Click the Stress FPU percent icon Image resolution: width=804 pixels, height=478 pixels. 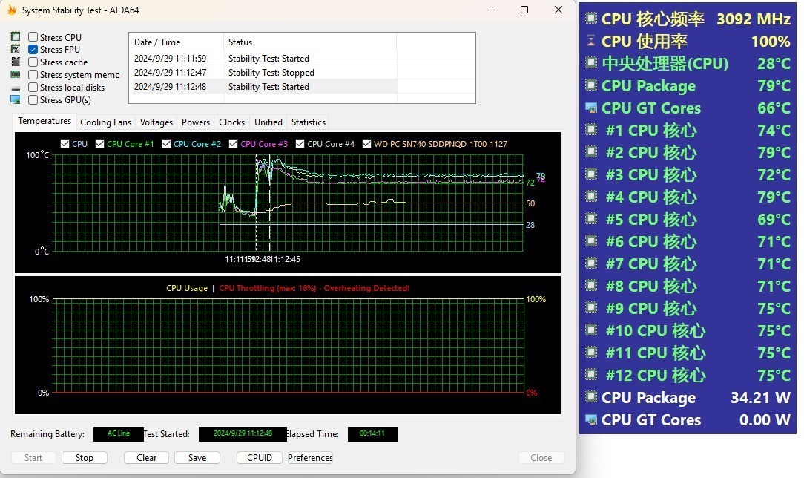click(x=16, y=49)
